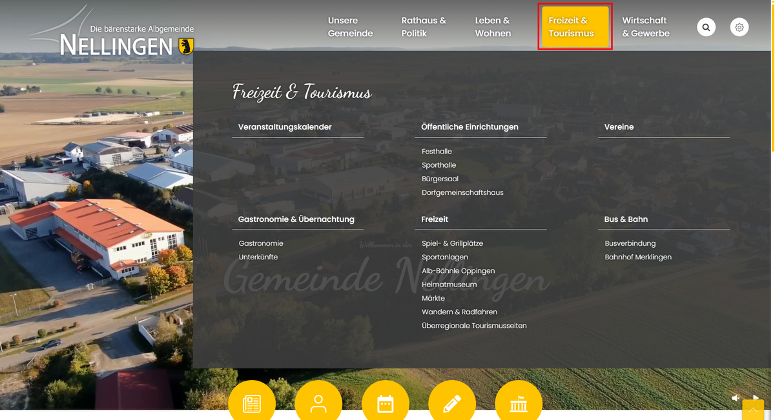Screen dimensions: 775x420
Task: Click the yellow scroll-to-top arrow button
Action: pyautogui.click(x=753, y=410)
